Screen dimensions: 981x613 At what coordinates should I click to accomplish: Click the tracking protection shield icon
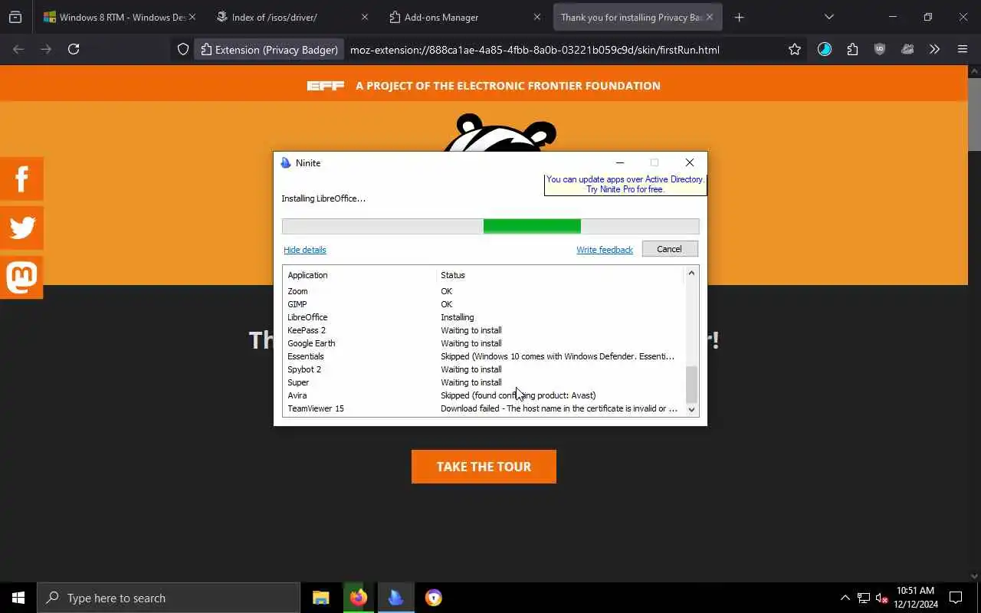point(183,49)
